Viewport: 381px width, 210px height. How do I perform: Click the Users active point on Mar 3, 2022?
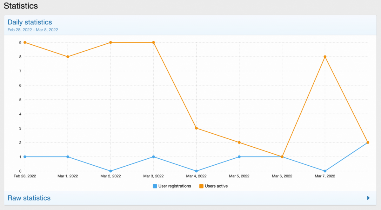[153, 42]
